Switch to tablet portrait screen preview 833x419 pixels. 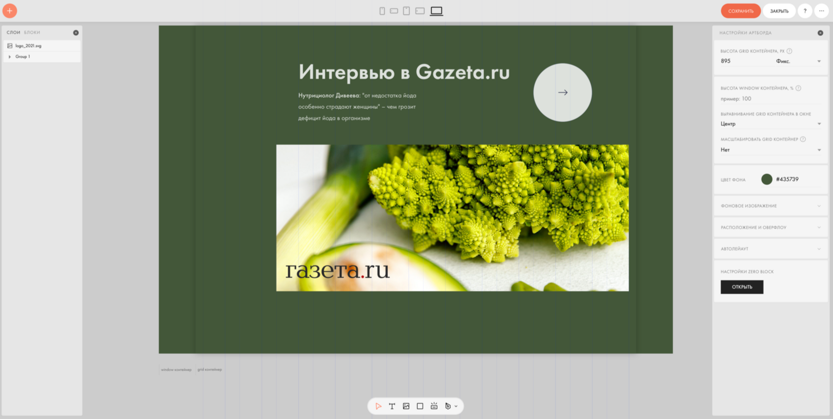point(406,11)
